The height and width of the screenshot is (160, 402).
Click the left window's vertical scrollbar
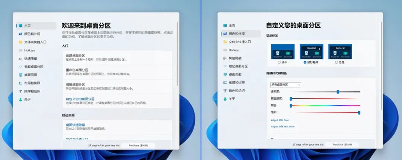(x=178, y=54)
